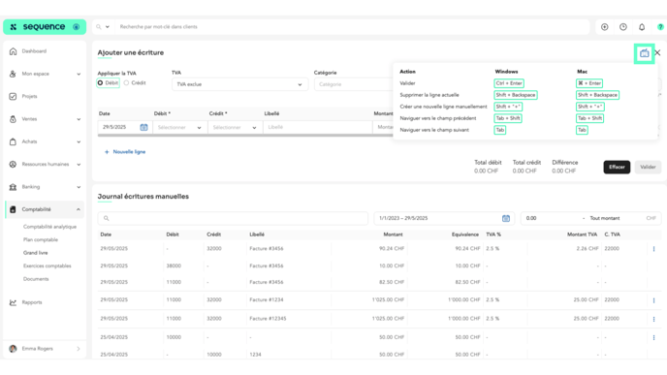Add a Nouvelle ligne
This screenshot has width=667, height=375.
pos(125,152)
